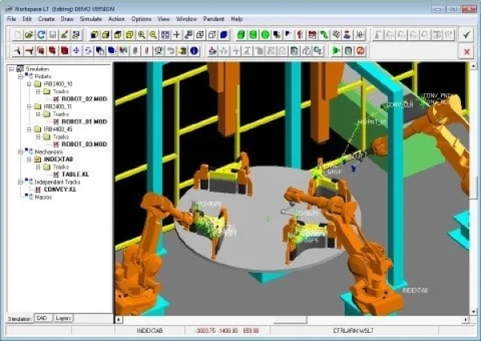
Task: Click the viewport scroll-up arrow
Action: coord(473,66)
